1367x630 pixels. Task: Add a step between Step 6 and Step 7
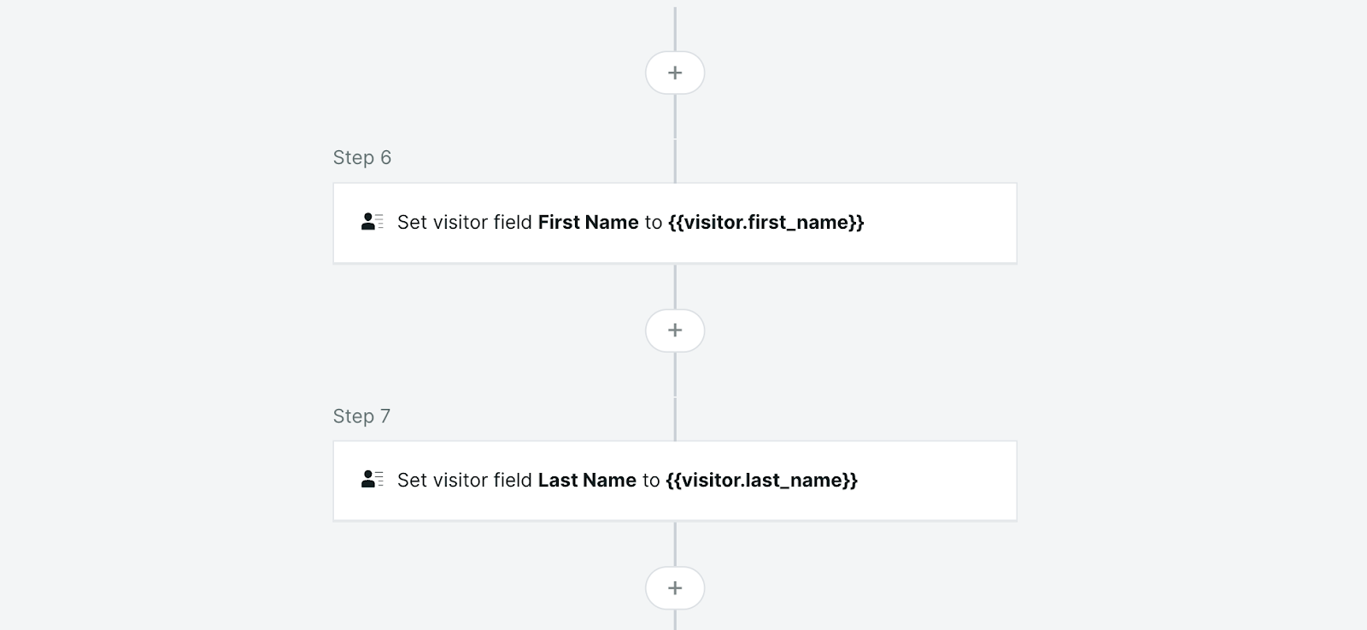click(674, 330)
